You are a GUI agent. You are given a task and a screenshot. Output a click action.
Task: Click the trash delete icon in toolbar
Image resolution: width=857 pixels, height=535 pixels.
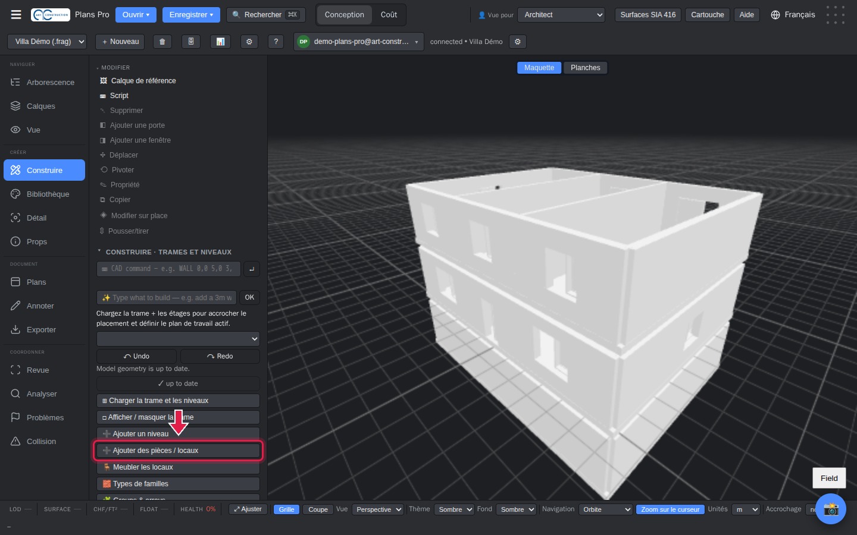point(162,42)
